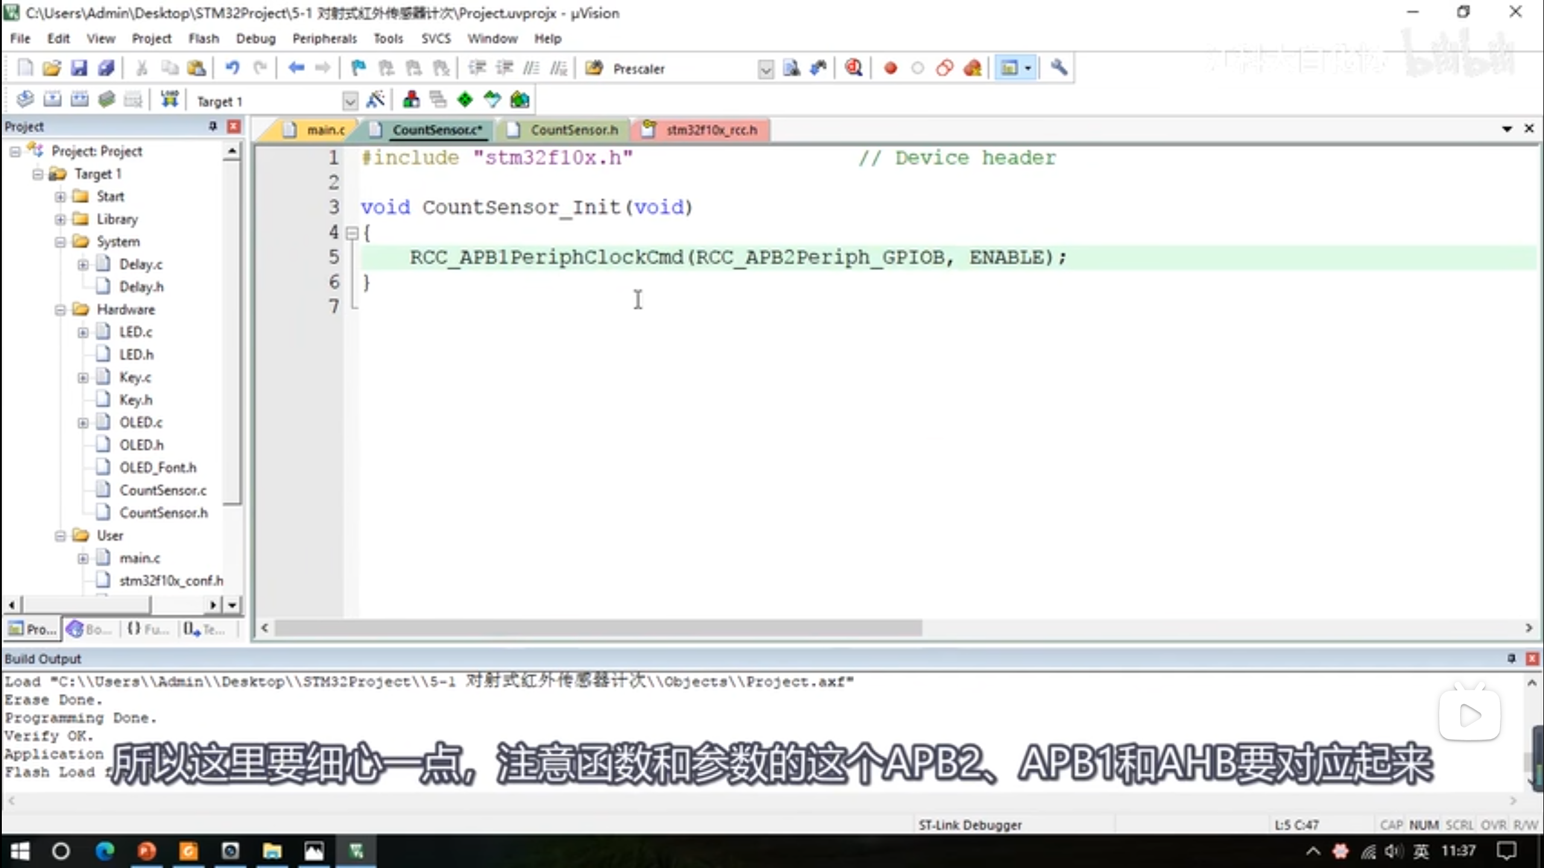Insert breakpoint with red dot icon

pyautogui.click(x=890, y=68)
